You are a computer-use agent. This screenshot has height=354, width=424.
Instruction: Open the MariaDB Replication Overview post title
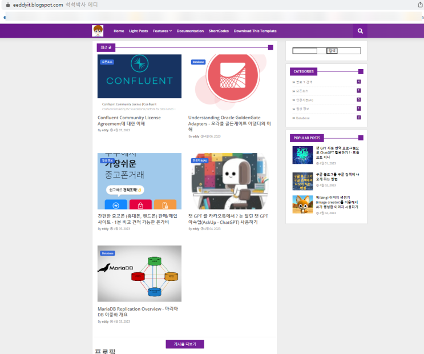click(x=138, y=312)
